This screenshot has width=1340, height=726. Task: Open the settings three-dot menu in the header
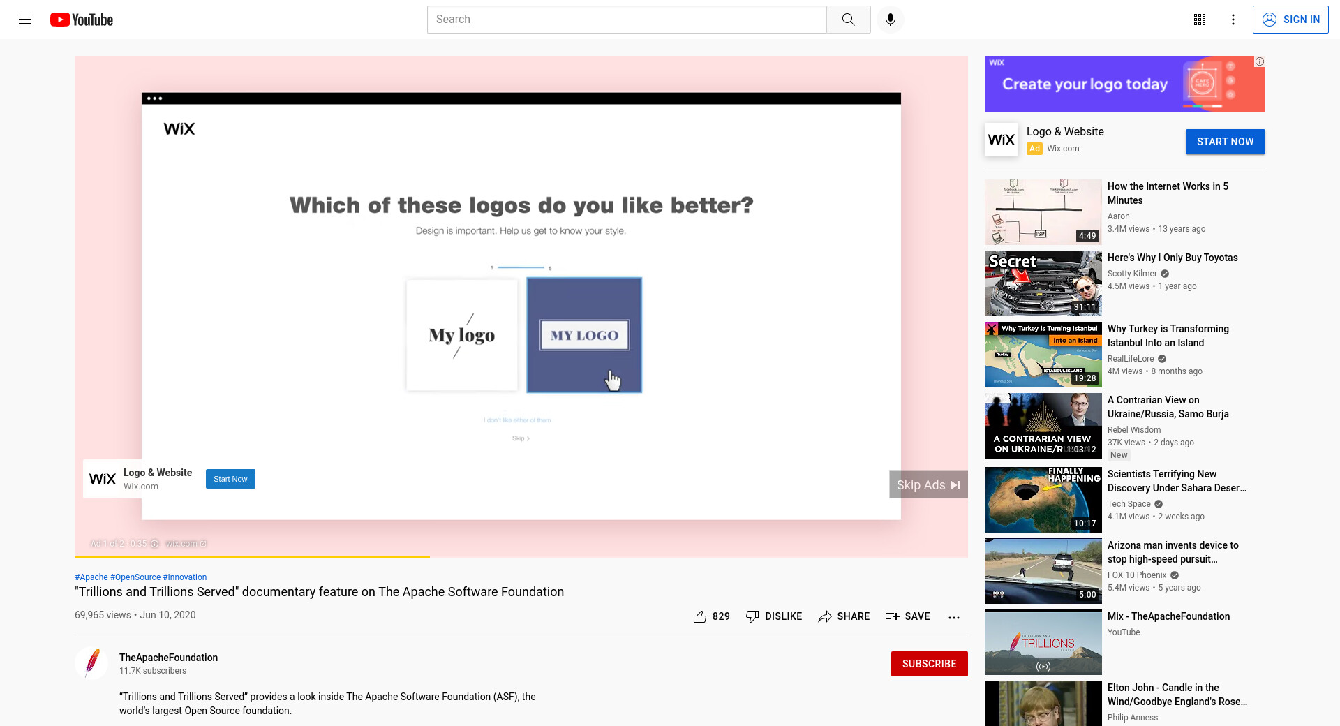coord(1233,20)
